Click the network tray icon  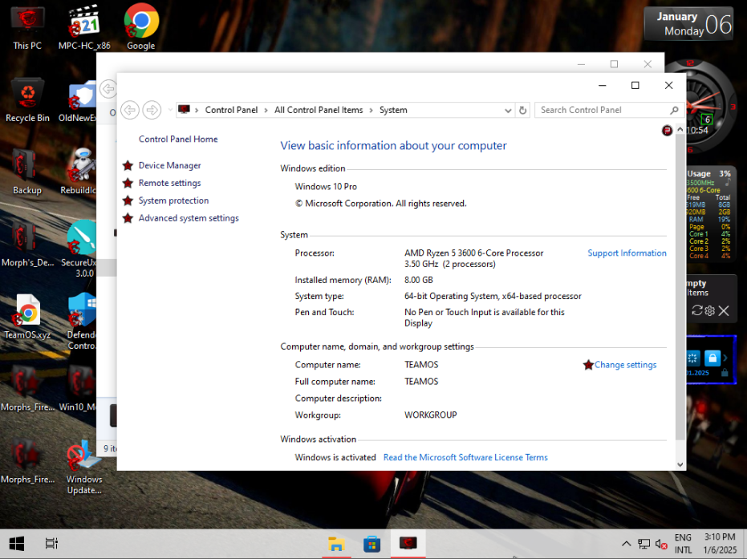[x=644, y=544]
